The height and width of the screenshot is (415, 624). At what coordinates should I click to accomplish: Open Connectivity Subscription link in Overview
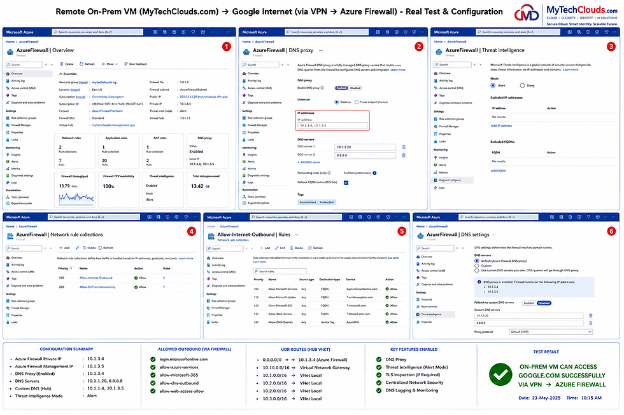click(108, 97)
